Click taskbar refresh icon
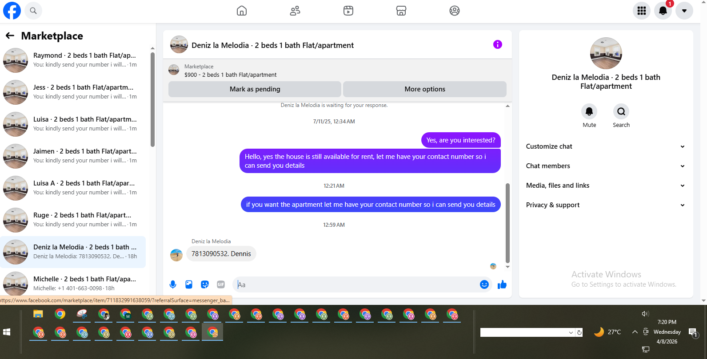 (x=579, y=332)
